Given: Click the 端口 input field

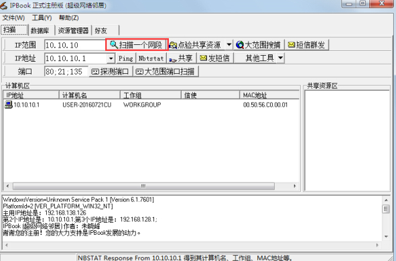Looking at the screenshot, I should (x=66, y=72).
